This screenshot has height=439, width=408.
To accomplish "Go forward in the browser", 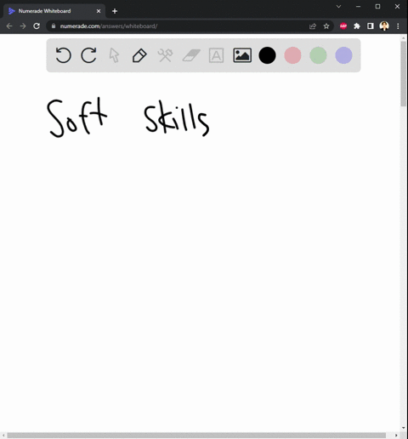I will 23,26.
